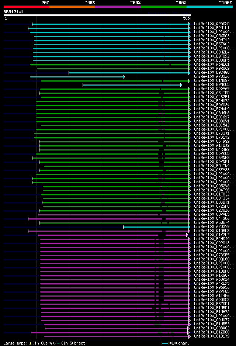Select the UniRef100_Q00V69 label
The height and width of the screenshot is (346, 236).
212,89
